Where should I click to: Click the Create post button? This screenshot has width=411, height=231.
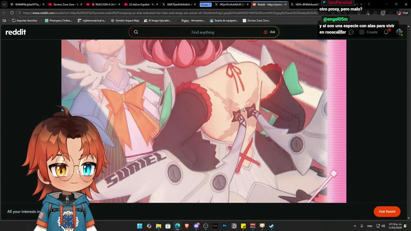point(369,32)
